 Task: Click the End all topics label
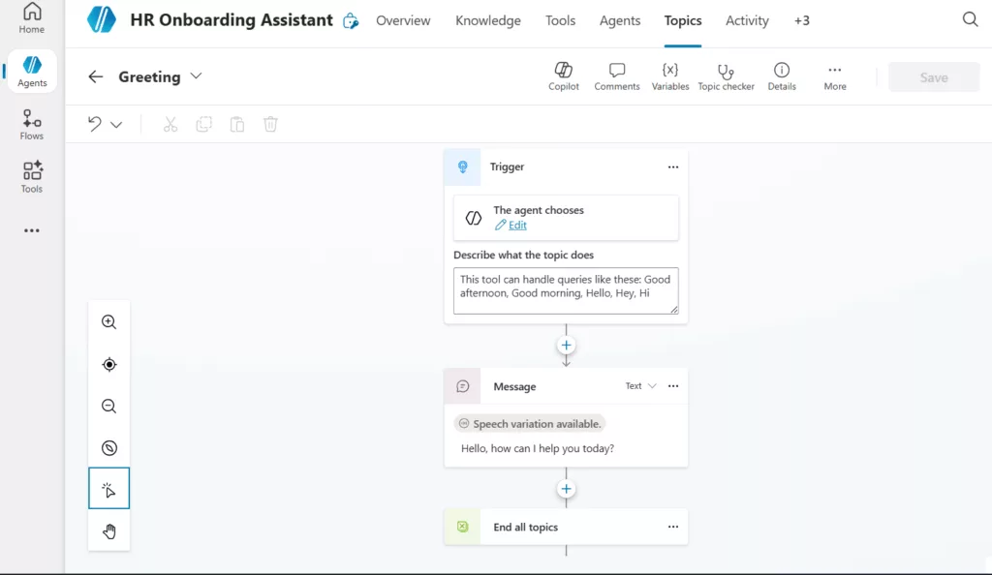(x=526, y=527)
